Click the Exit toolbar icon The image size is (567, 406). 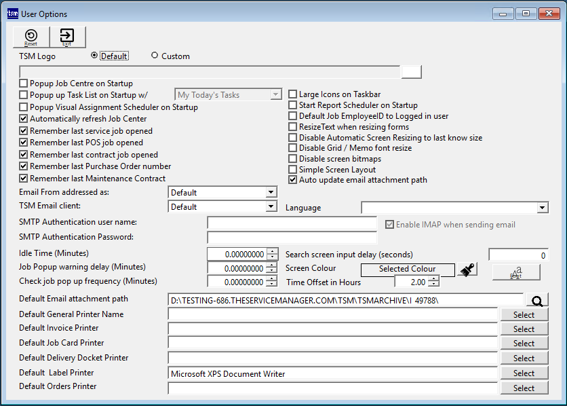pyautogui.click(x=66, y=37)
